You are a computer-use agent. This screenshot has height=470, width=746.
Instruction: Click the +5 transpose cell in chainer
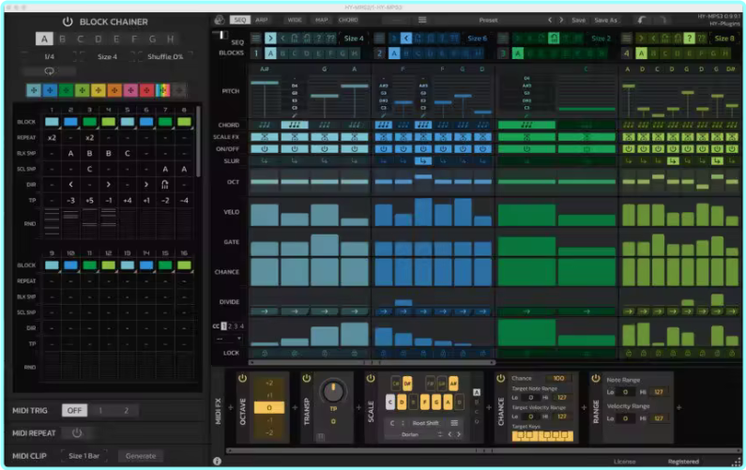pos(89,200)
